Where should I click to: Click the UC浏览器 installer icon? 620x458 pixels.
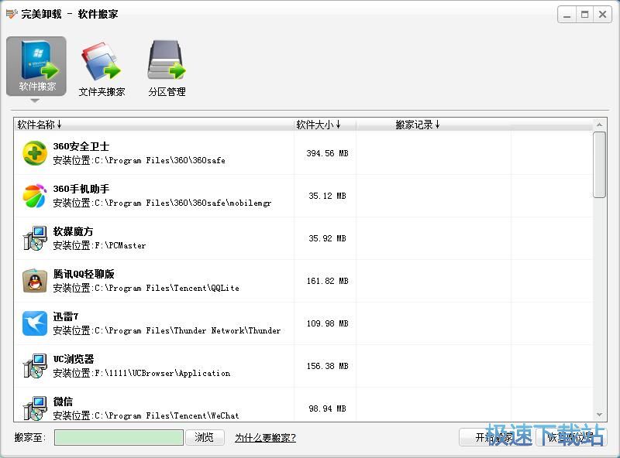pos(35,366)
